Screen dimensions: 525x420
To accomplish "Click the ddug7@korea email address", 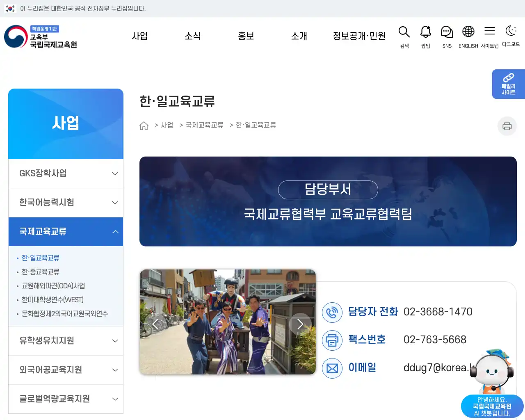I will click(439, 367).
